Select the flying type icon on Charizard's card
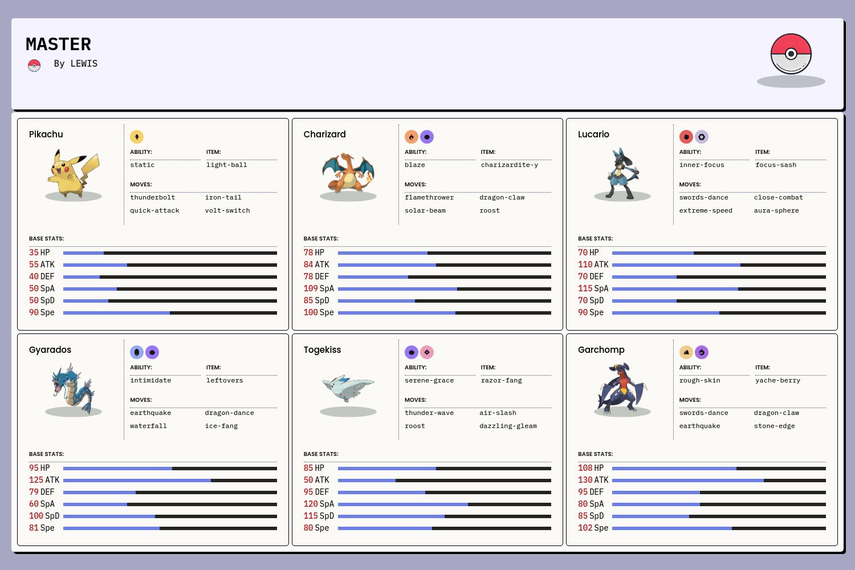 [427, 137]
